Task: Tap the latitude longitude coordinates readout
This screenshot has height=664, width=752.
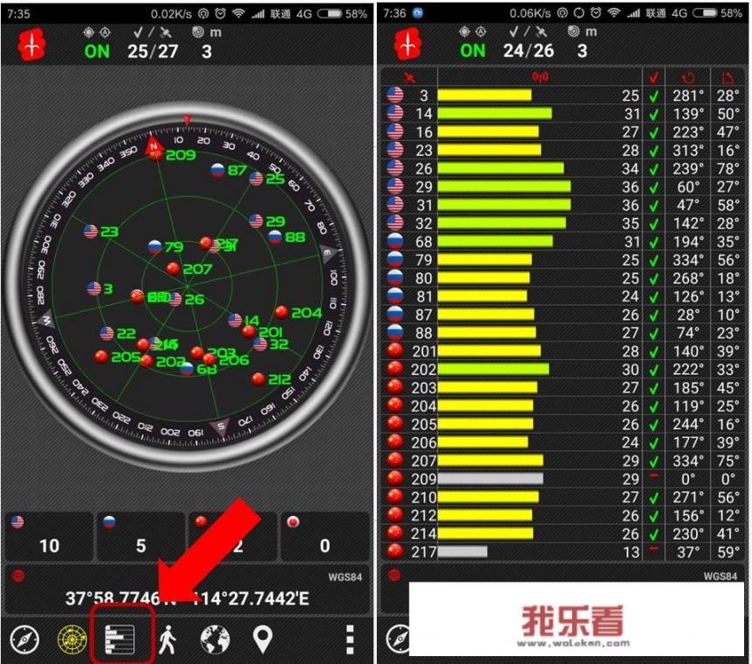Action: pyautogui.click(x=187, y=598)
